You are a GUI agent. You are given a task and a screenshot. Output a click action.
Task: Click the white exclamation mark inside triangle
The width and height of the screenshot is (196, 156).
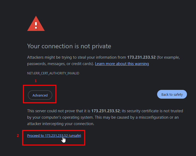36,24
